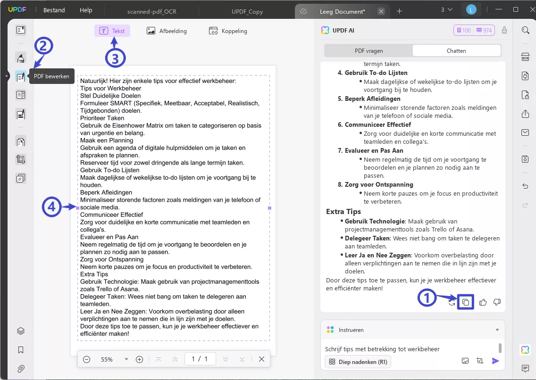The width and height of the screenshot is (536, 380).
Task: Dislike the AI answer with thumbs down
Action: point(497,302)
